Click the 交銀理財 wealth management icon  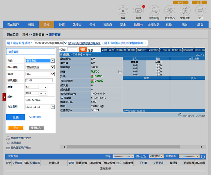click(x=185, y=11)
